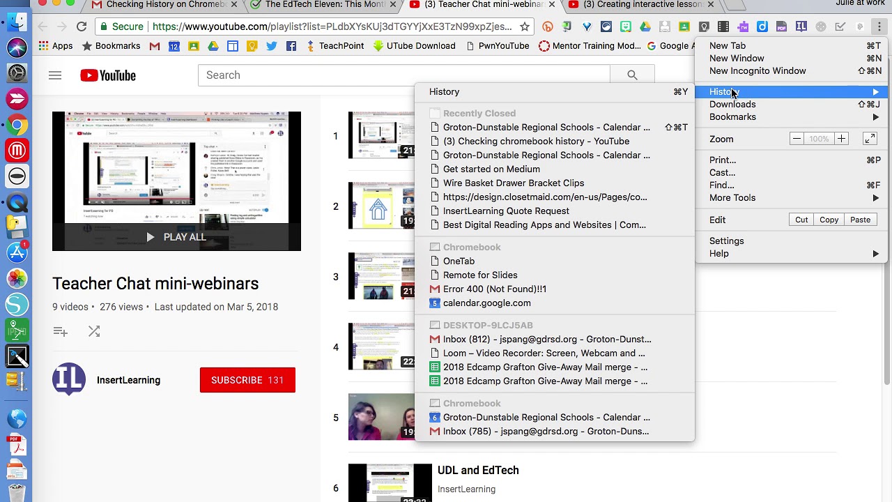Click the Google Classroom extension icon
This screenshot has height=502, width=892.
click(684, 26)
